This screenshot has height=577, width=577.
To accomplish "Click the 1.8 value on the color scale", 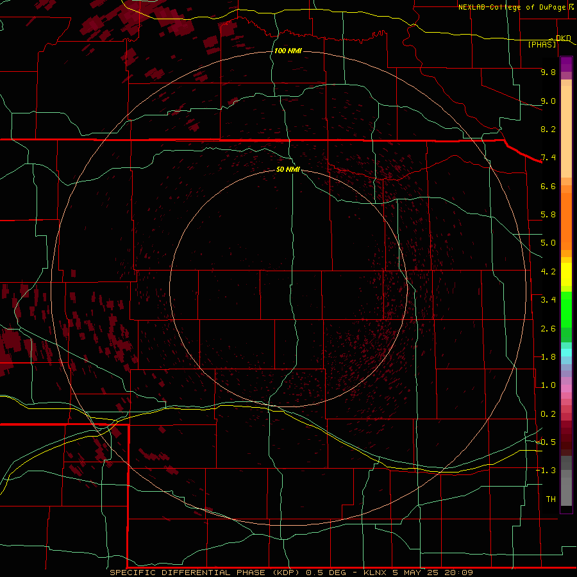I will tap(548, 357).
